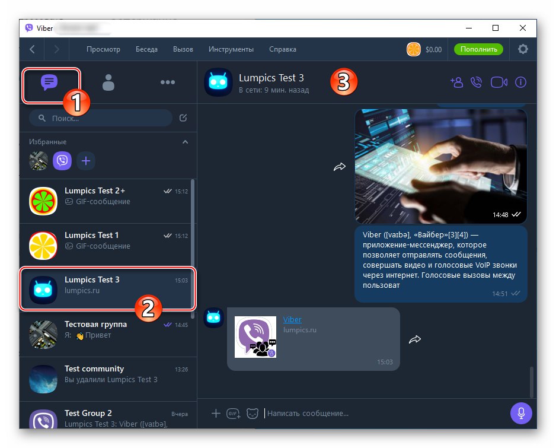The height and width of the screenshot is (448, 556).
Task: Open the Viber link in message
Action: pyautogui.click(x=292, y=319)
